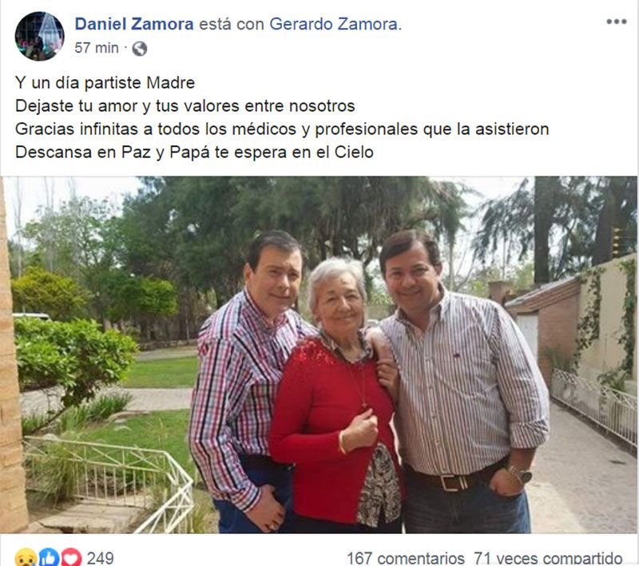Click the thumbs-up like reaction icon

pos(49,557)
